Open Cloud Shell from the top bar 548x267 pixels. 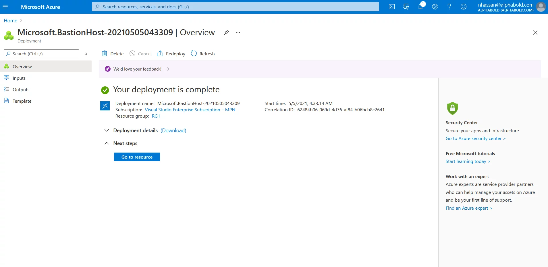tap(392, 7)
